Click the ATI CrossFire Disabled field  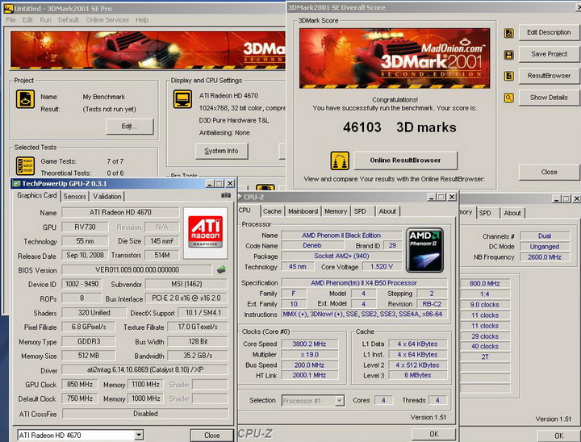145,414
